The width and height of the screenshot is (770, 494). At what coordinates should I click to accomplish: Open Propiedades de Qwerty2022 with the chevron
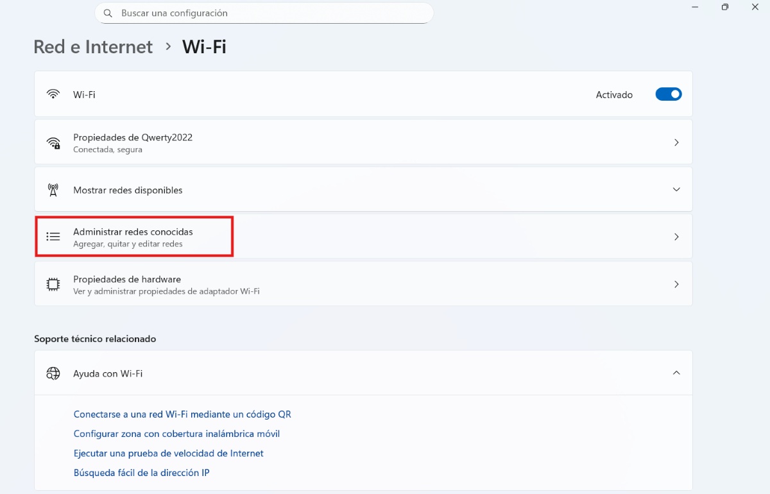click(676, 142)
